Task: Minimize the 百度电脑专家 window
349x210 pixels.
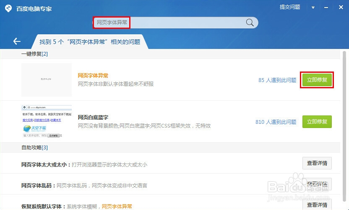Action: [326, 8]
